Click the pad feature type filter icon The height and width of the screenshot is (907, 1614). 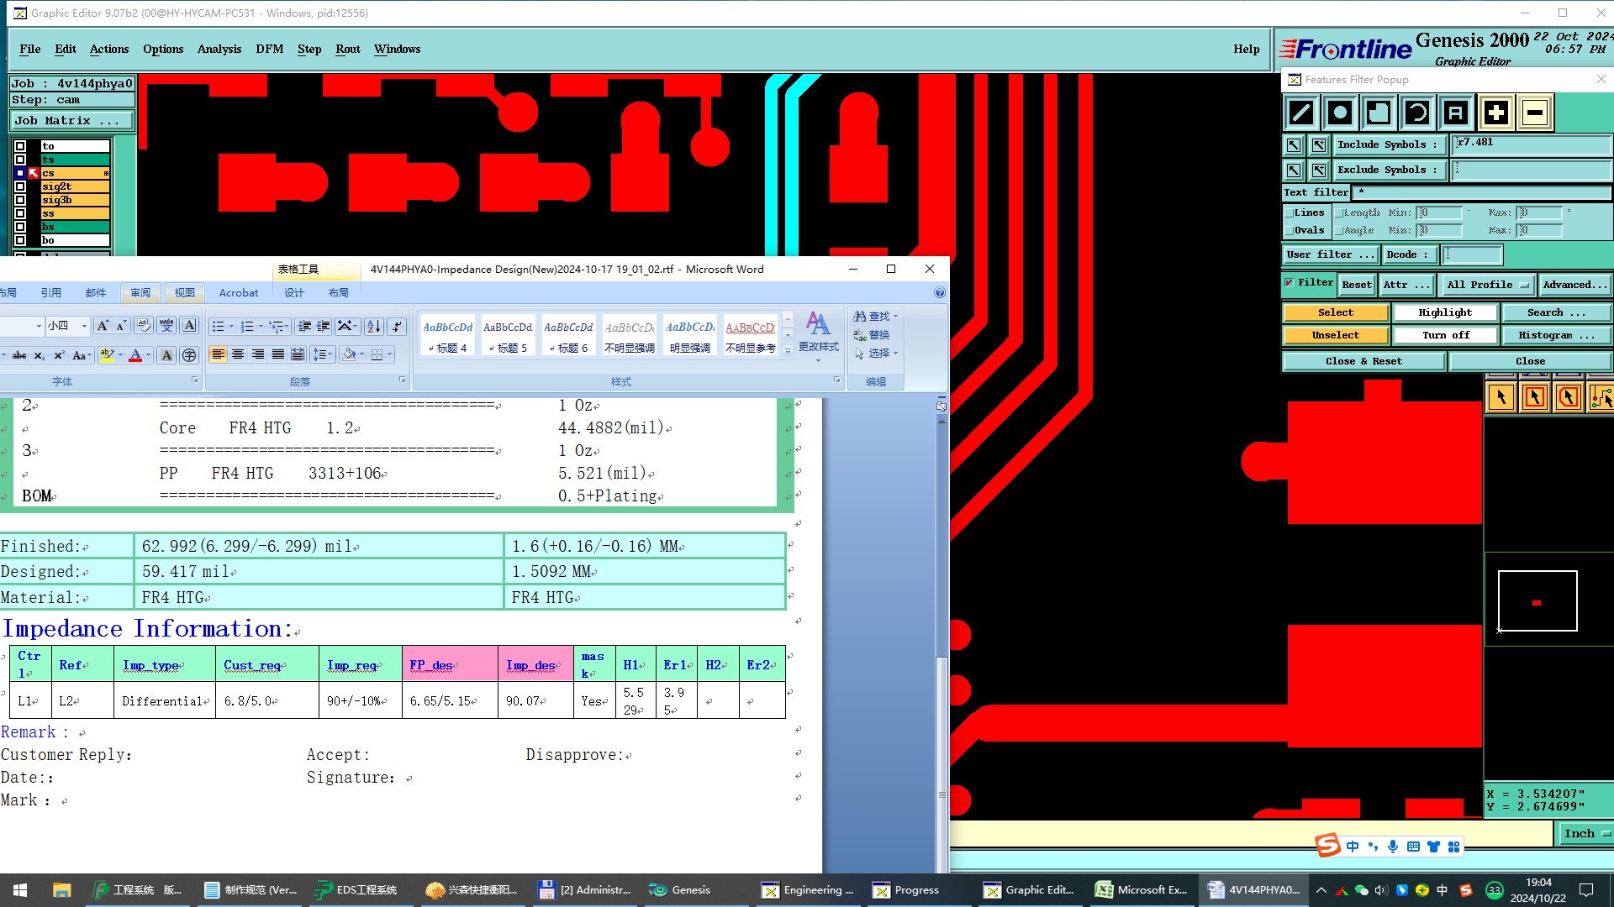coord(1340,113)
